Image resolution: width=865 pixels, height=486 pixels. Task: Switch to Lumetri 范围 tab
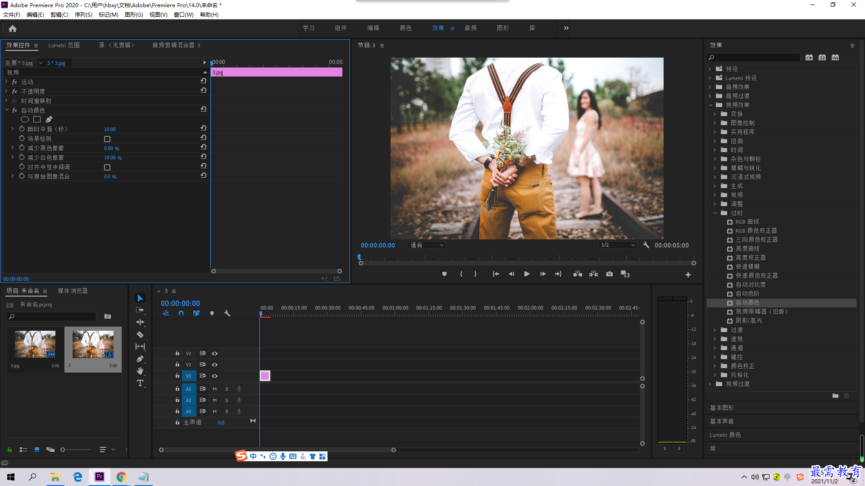[x=64, y=45]
